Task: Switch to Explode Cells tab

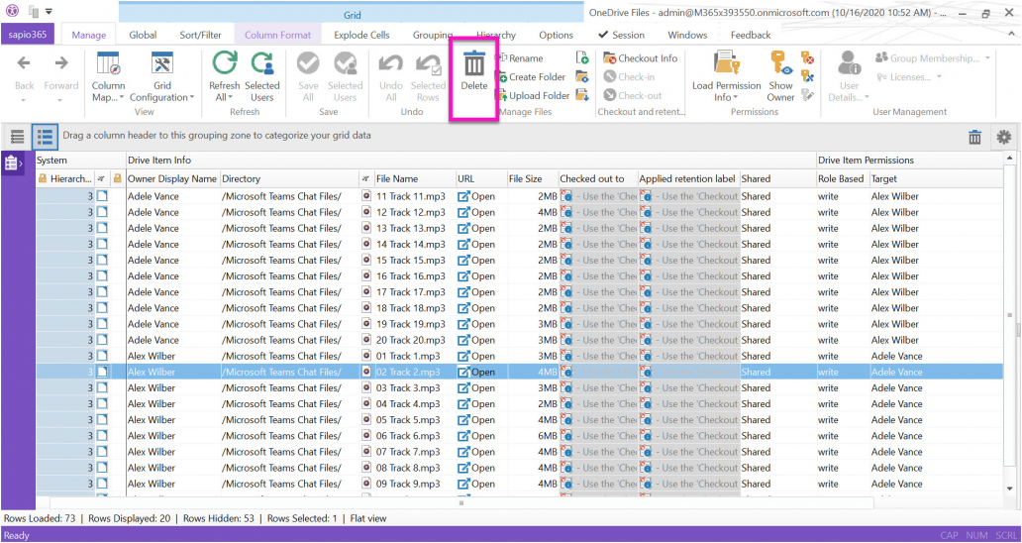Action: pyautogui.click(x=360, y=36)
